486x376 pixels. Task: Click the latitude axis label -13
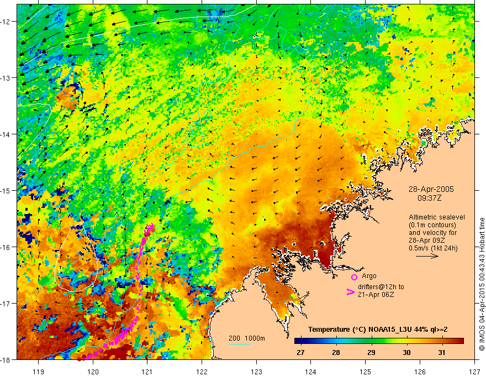[x=6, y=78]
